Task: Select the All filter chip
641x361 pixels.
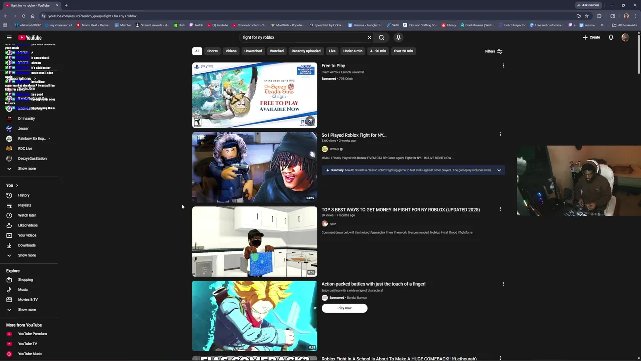Action: pos(197,51)
